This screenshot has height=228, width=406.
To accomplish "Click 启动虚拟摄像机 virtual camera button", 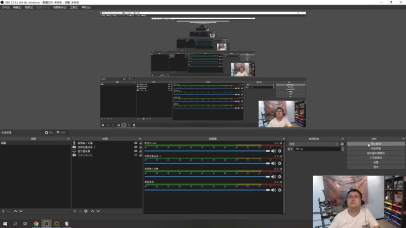I will coord(376,153).
